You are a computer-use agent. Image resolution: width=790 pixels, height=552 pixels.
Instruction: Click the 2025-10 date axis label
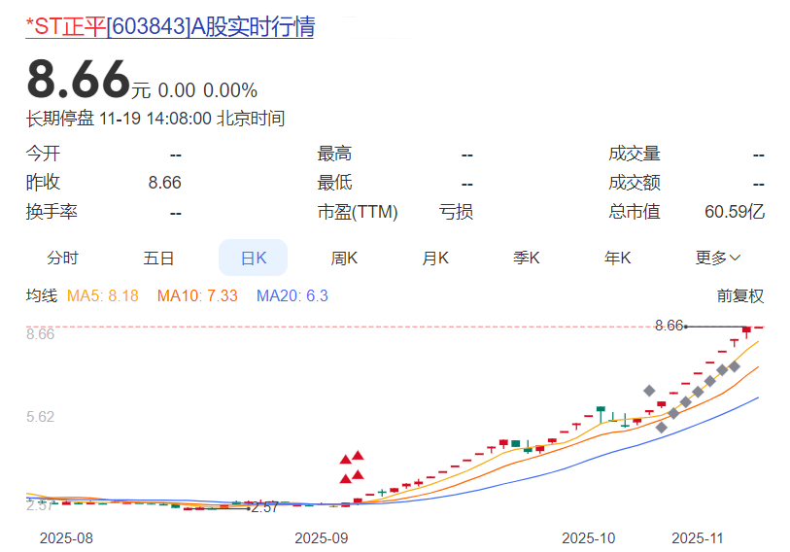589,538
